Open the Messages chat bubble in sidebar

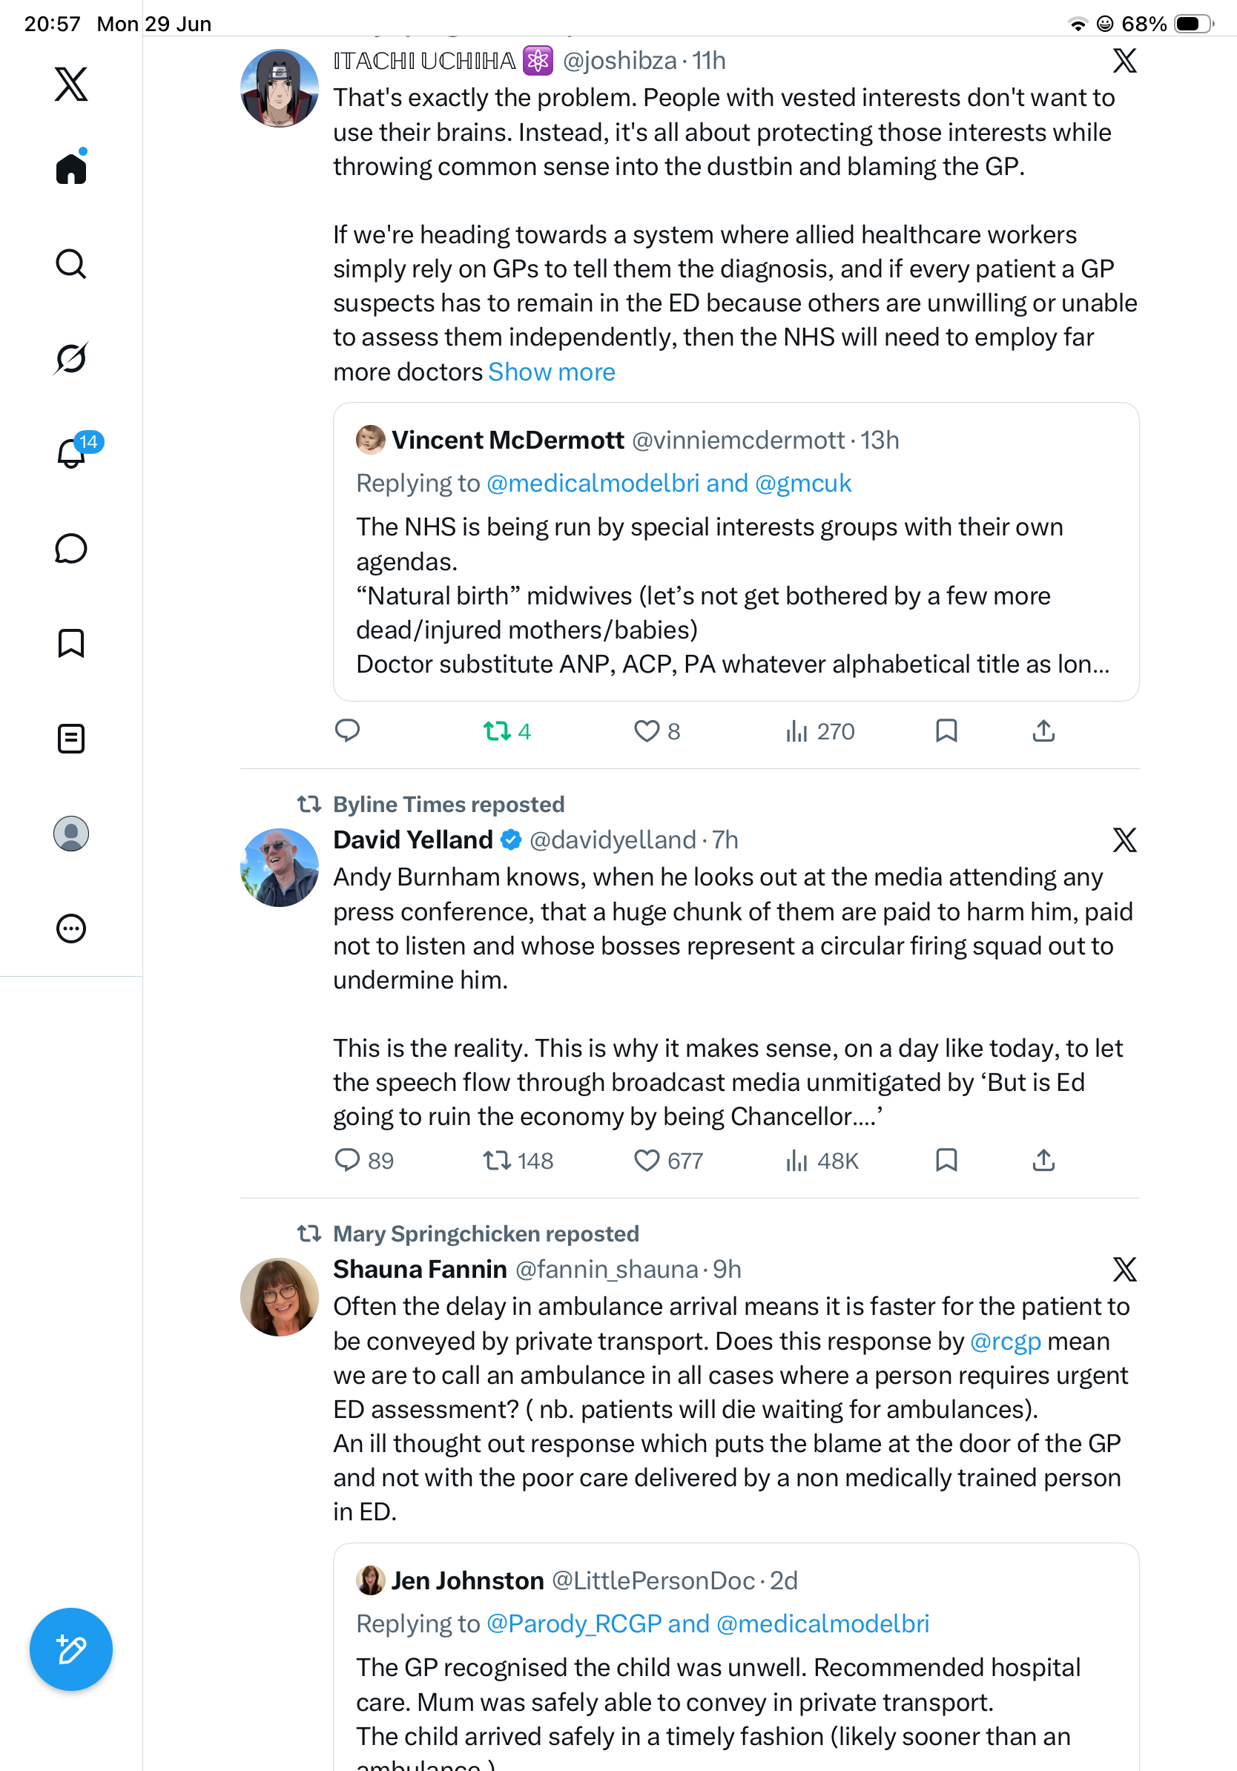pos(71,548)
